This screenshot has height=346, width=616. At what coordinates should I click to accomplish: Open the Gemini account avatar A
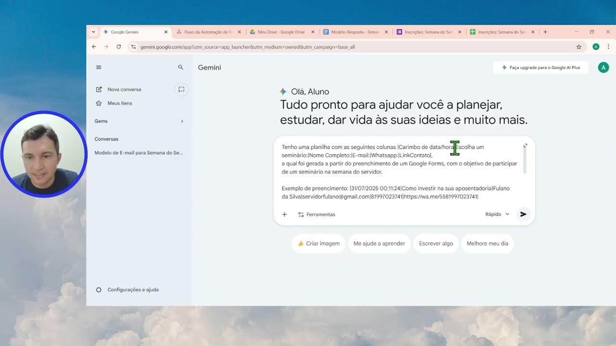[x=603, y=68]
